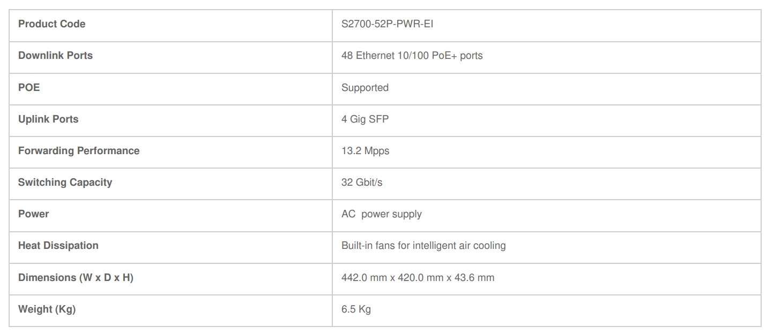Click the Forwarding Performance label

[x=79, y=151]
